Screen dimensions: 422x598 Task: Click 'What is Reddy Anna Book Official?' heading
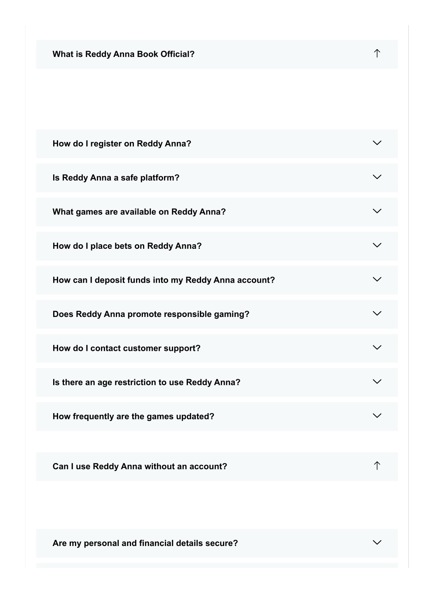pyautogui.click(x=124, y=54)
